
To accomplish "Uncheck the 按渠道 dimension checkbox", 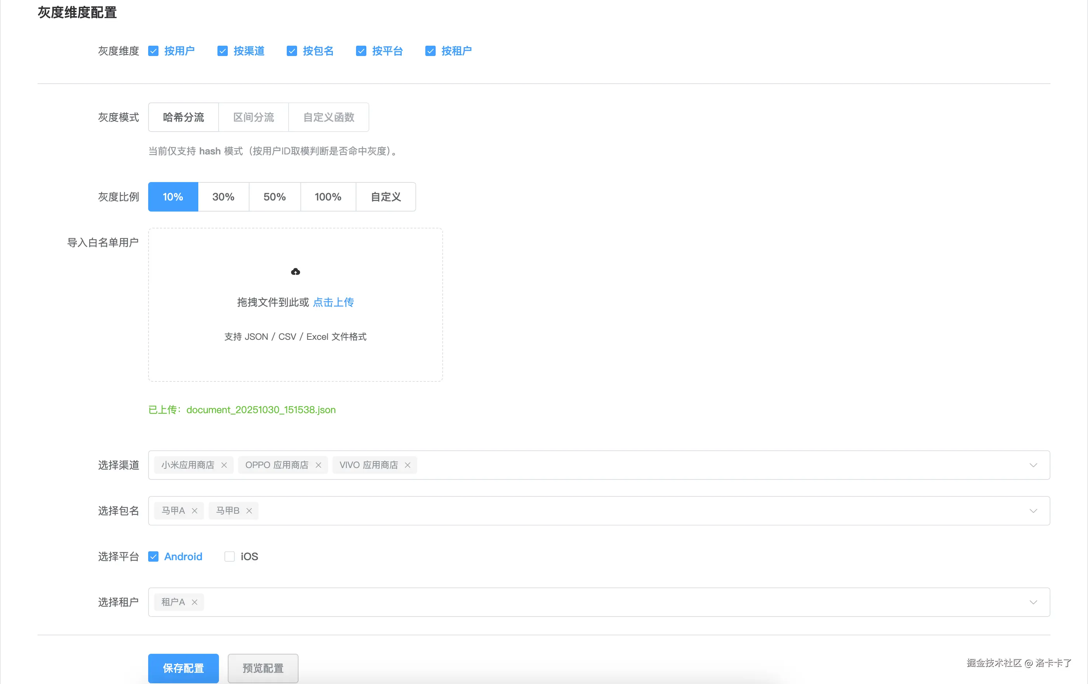I will pos(223,51).
